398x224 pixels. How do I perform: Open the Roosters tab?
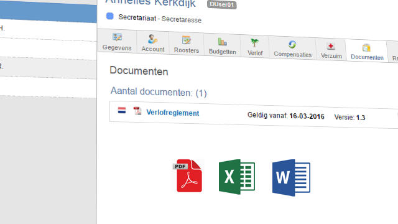click(x=187, y=44)
